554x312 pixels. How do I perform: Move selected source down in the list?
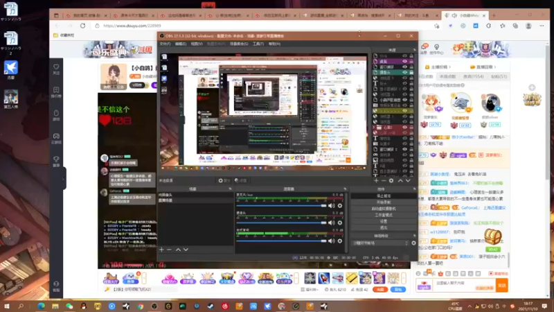(408, 180)
